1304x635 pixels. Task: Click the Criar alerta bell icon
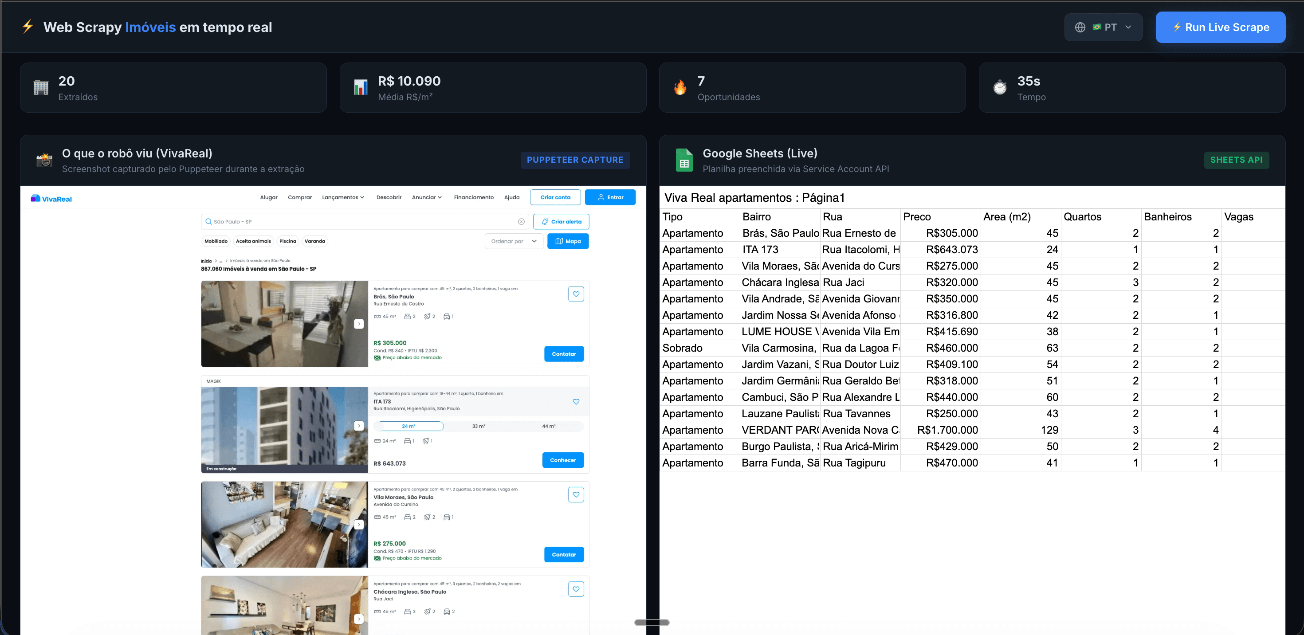pyautogui.click(x=546, y=222)
